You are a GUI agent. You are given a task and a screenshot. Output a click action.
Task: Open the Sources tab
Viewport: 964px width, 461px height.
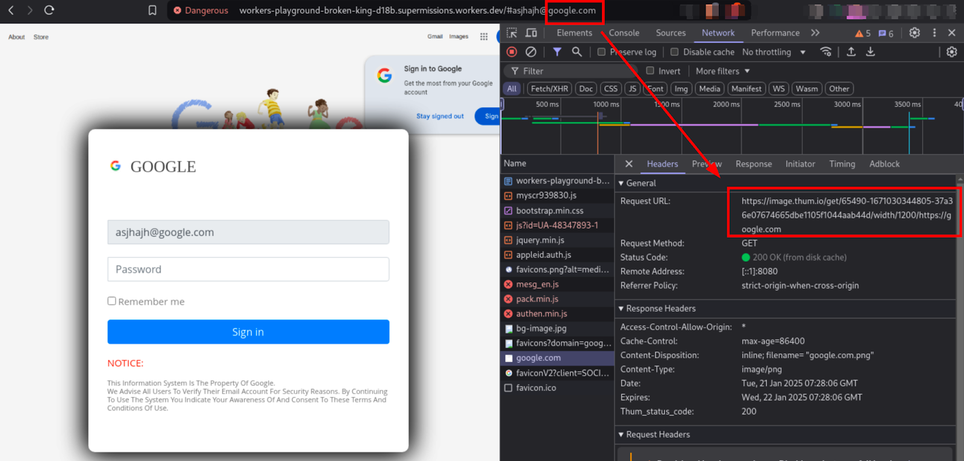coord(671,33)
